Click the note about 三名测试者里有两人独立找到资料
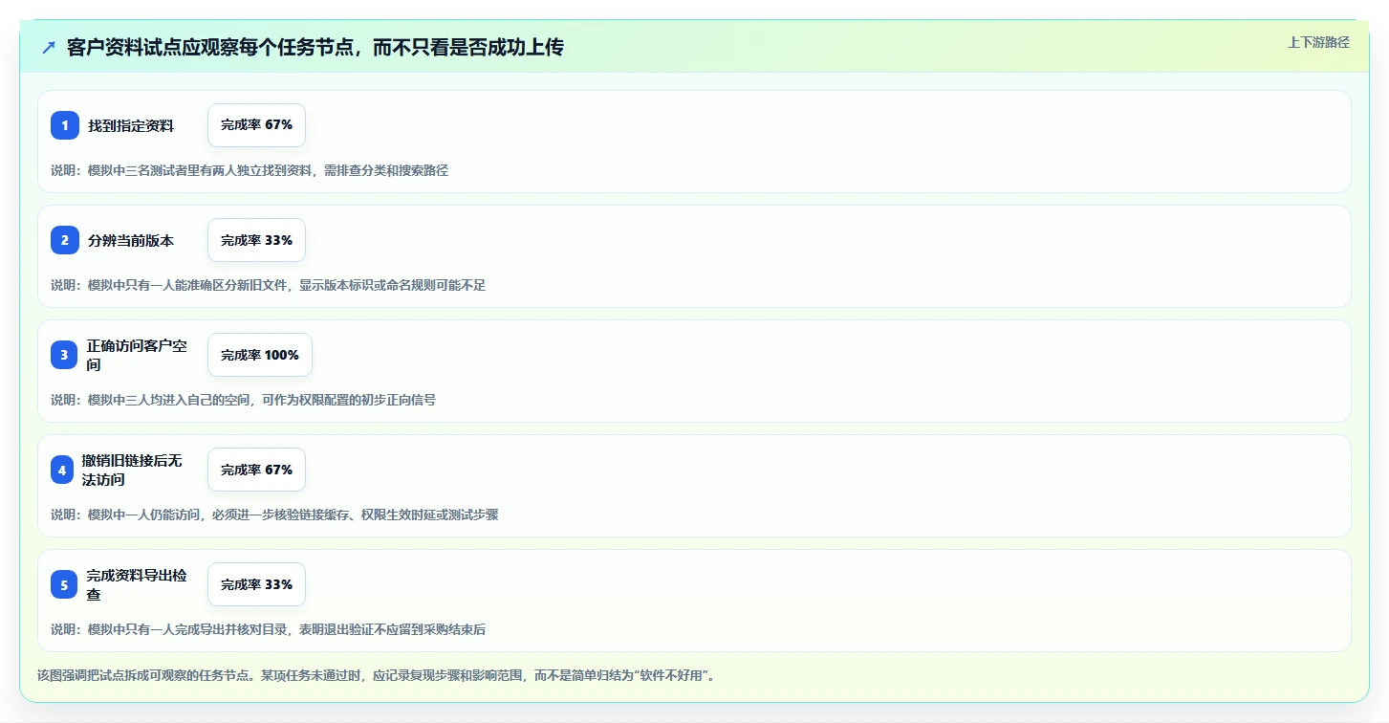The height and width of the screenshot is (723, 1389). coord(250,170)
